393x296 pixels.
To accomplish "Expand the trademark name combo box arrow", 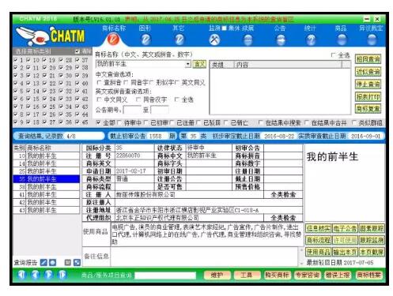I will [188, 64].
